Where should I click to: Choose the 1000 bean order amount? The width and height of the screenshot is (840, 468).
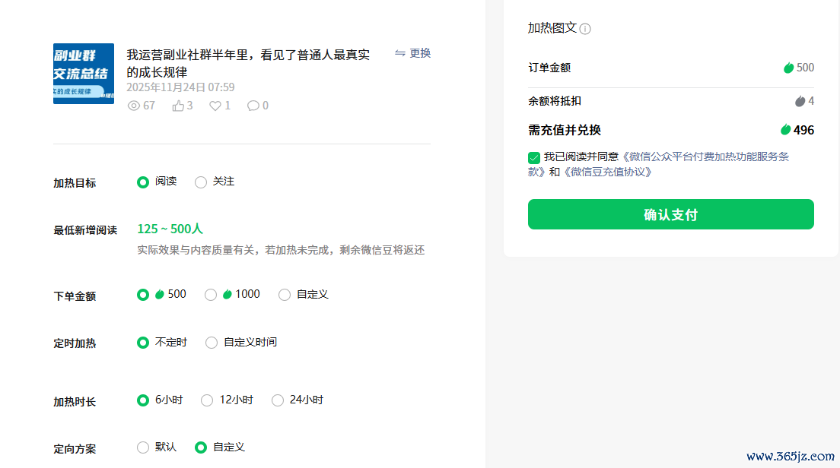(211, 295)
